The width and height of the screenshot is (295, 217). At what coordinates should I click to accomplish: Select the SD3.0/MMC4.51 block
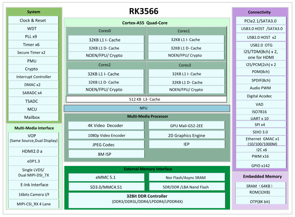[107, 187]
